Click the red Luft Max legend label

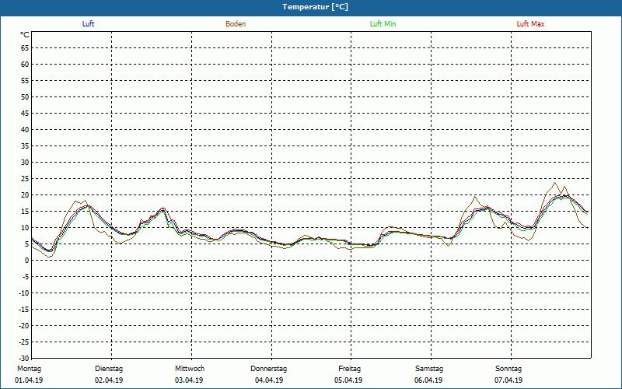point(530,24)
